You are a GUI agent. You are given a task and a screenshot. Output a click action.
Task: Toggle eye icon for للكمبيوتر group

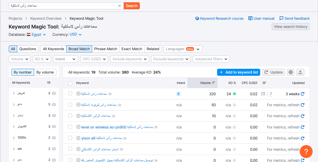tap(54, 127)
